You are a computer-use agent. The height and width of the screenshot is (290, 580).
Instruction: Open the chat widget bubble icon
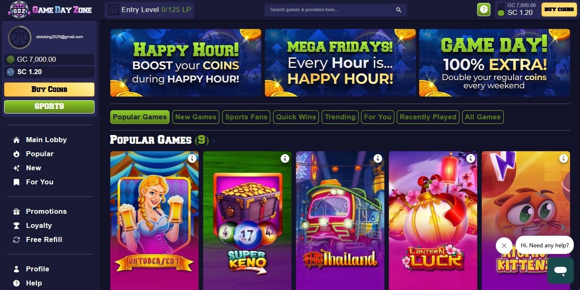561,270
